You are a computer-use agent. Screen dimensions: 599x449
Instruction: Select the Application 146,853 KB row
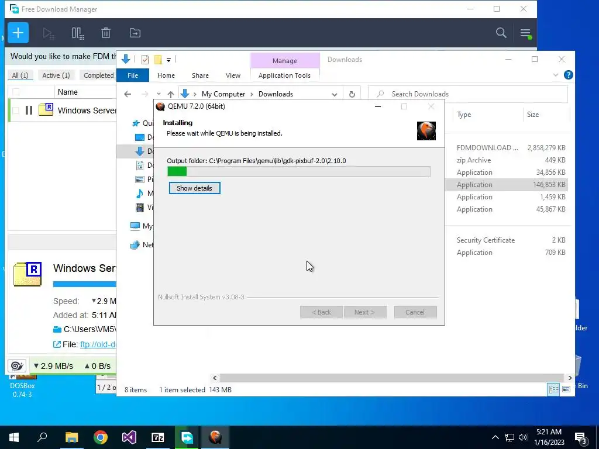(x=507, y=184)
